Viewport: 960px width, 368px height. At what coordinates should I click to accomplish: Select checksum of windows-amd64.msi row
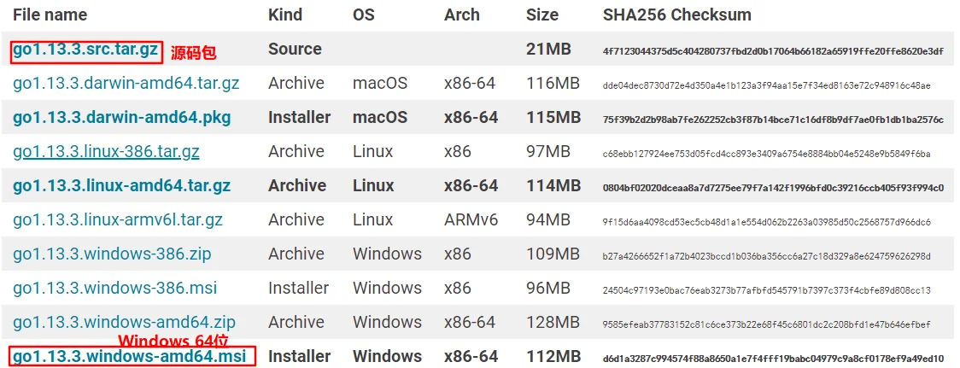point(773,358)
